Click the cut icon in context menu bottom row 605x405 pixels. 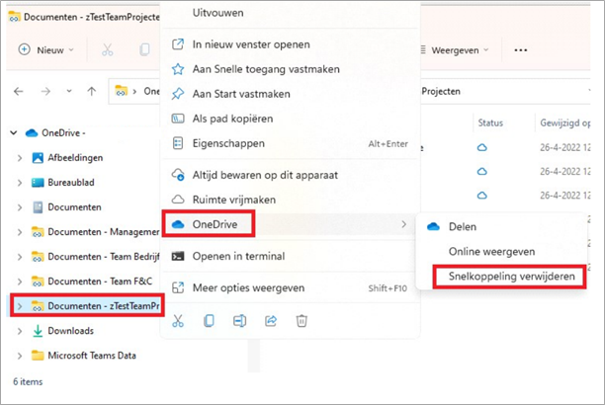[178, 320]
